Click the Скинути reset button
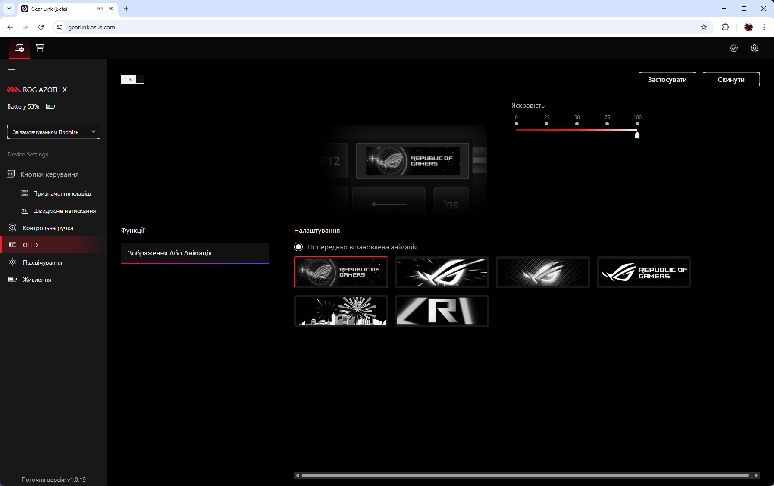 point(731,79)
